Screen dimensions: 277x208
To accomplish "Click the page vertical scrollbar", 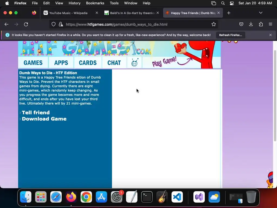I will click(275, 96).
